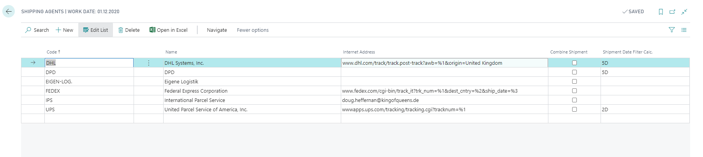Edit the DHL code field
This screenshot has height=157, width=703.
(89, 63)
